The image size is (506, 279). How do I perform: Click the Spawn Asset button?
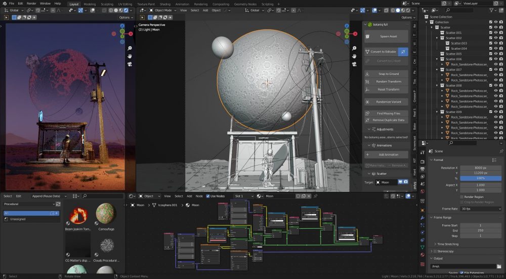(386, 36)
